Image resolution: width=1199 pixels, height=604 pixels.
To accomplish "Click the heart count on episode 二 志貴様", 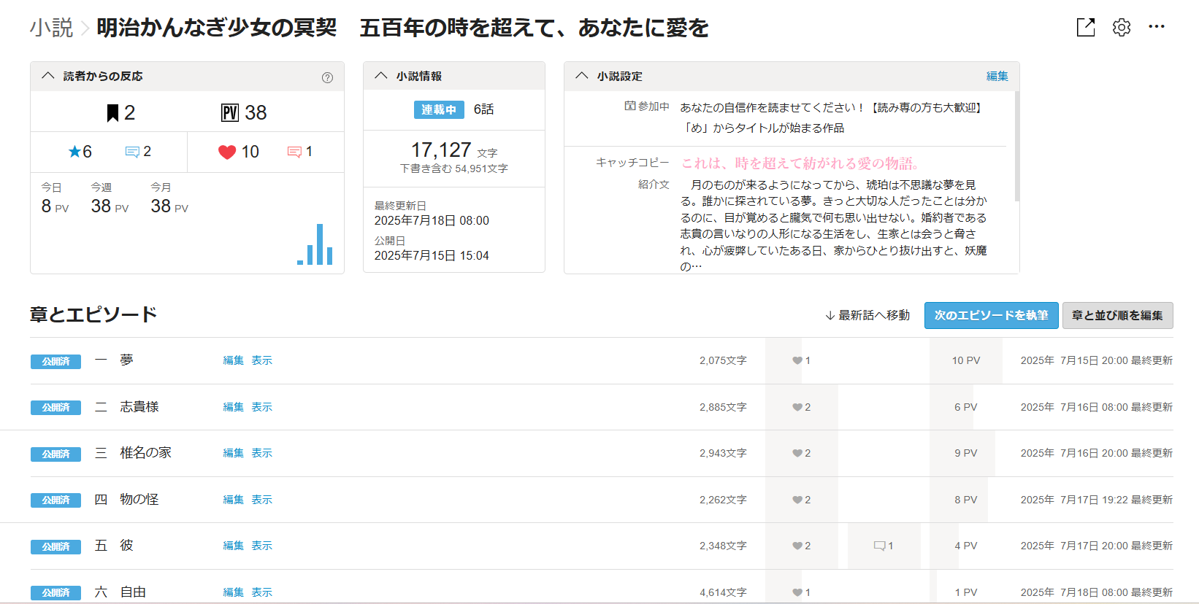I will click(x=802, y=407).
